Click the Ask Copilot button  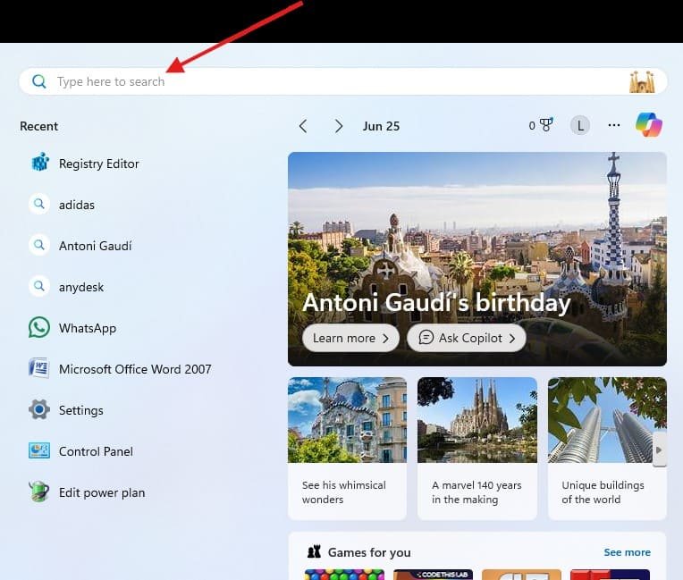click(467, 338)
